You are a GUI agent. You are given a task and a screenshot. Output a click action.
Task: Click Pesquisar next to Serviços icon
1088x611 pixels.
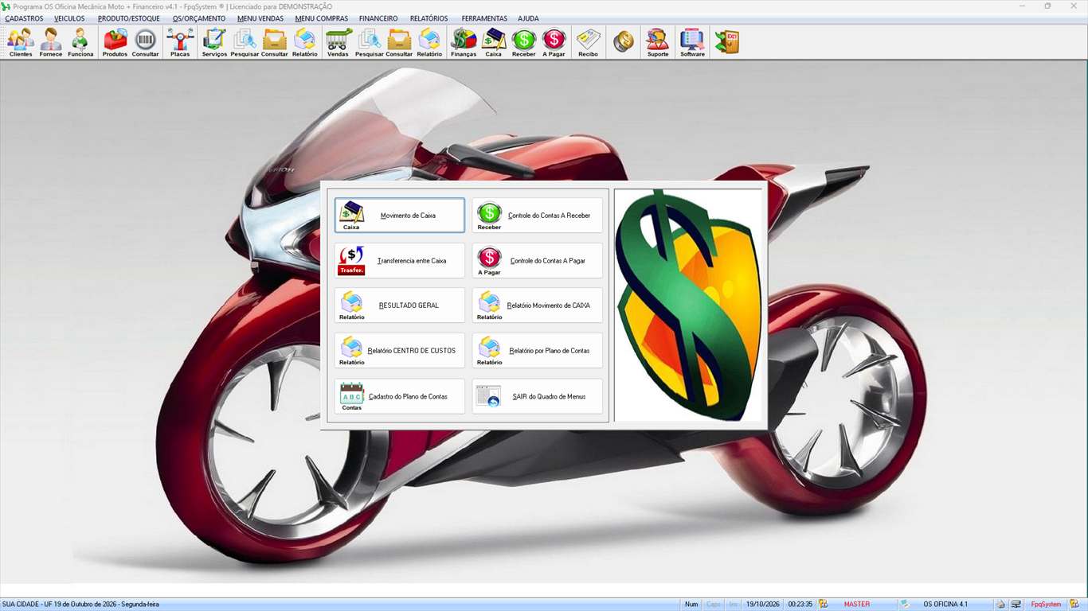coord(245,42)
